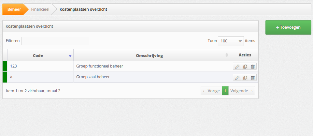
Task: Click the green status marker of row a
Action: 5,77
